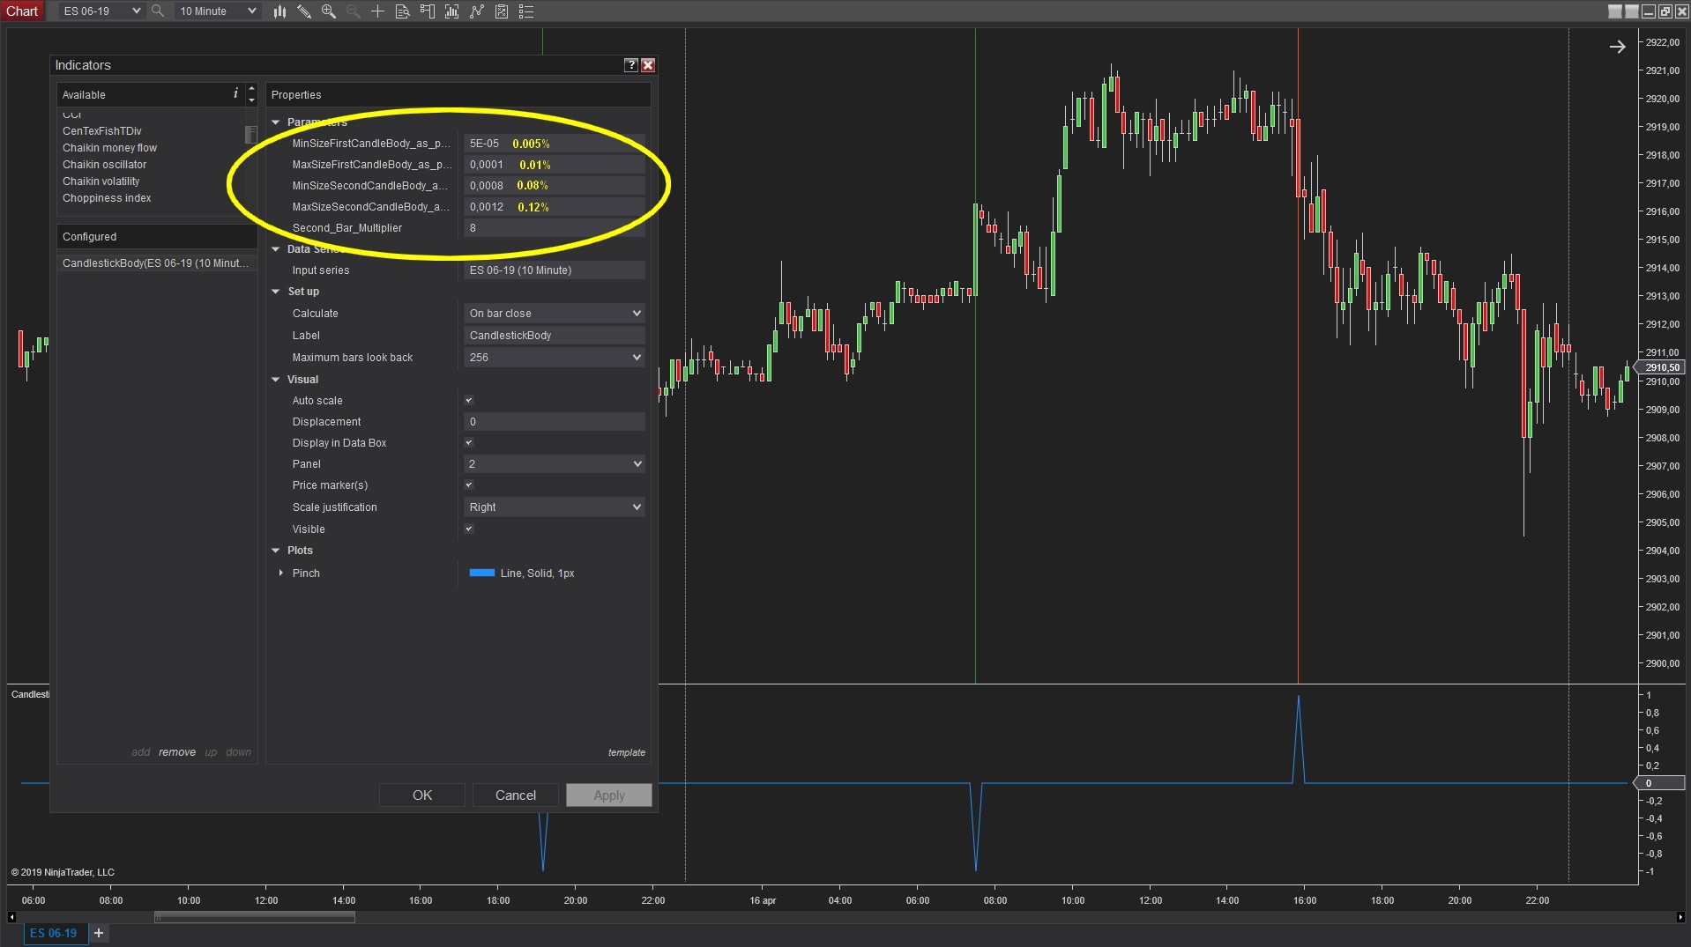Click right arrow of horizontal chart scrollbar
1691x947 pixels.
coord(1680,917)
